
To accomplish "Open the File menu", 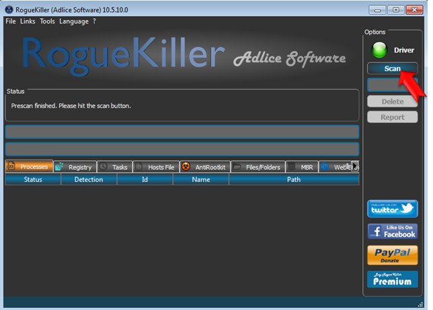I will (x=10, y=21).
